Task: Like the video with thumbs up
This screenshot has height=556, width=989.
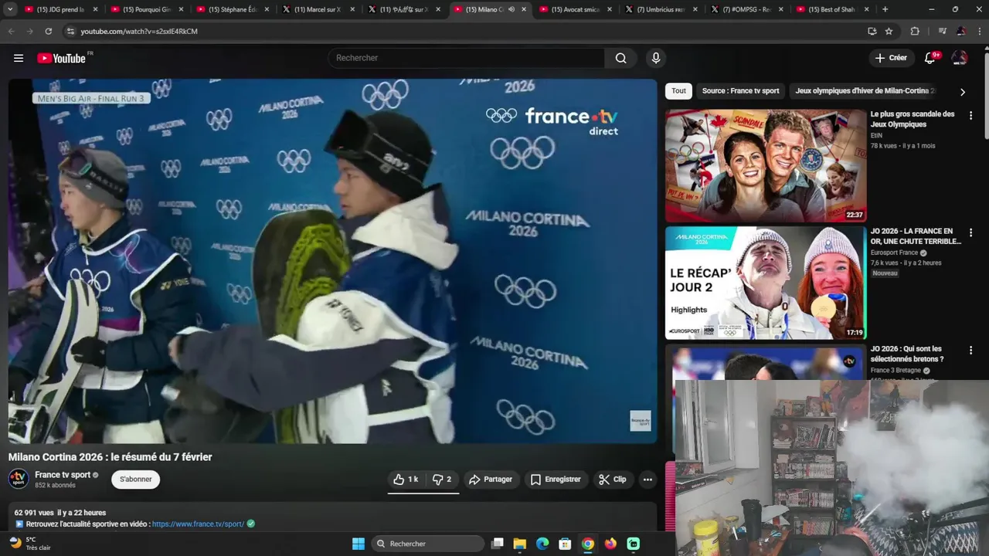Action: click(x=406, y=480)
